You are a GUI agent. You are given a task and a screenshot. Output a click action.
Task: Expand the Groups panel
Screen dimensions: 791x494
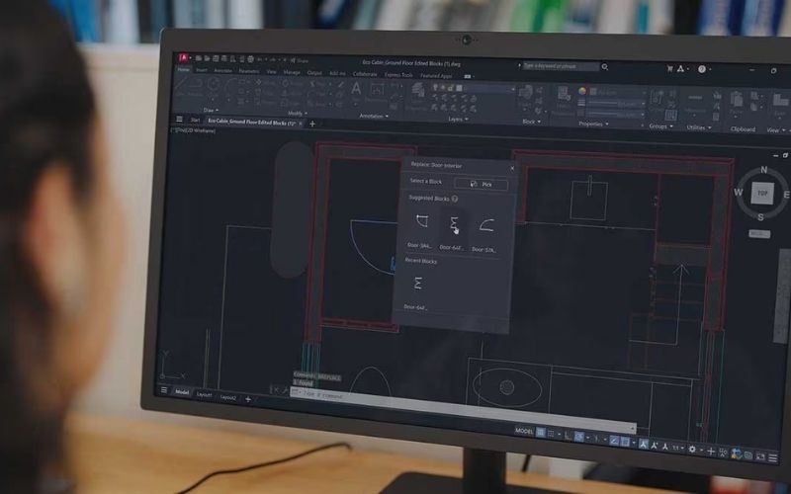point(660,126)
